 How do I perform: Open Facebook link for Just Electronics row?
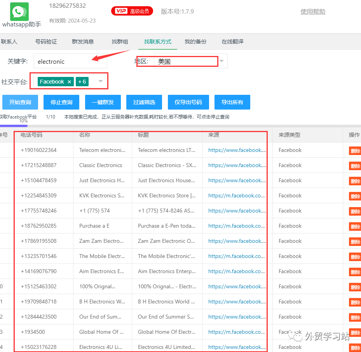[237, 181]
